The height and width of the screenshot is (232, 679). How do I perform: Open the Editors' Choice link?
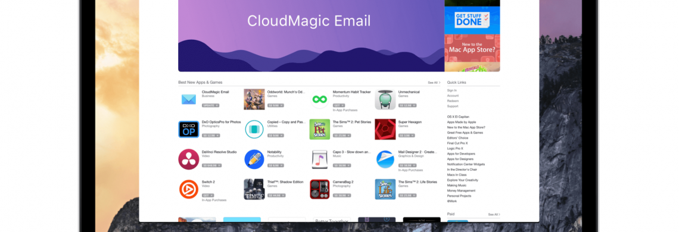pyautogui.click(x=457, y=137)
